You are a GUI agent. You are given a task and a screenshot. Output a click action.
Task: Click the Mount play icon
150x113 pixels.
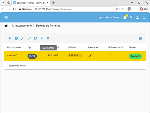(x=10, y=38)
